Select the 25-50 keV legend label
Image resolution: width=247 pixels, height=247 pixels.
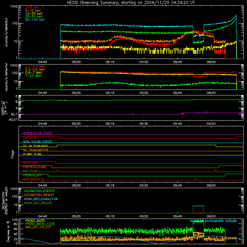coord(34,17)
